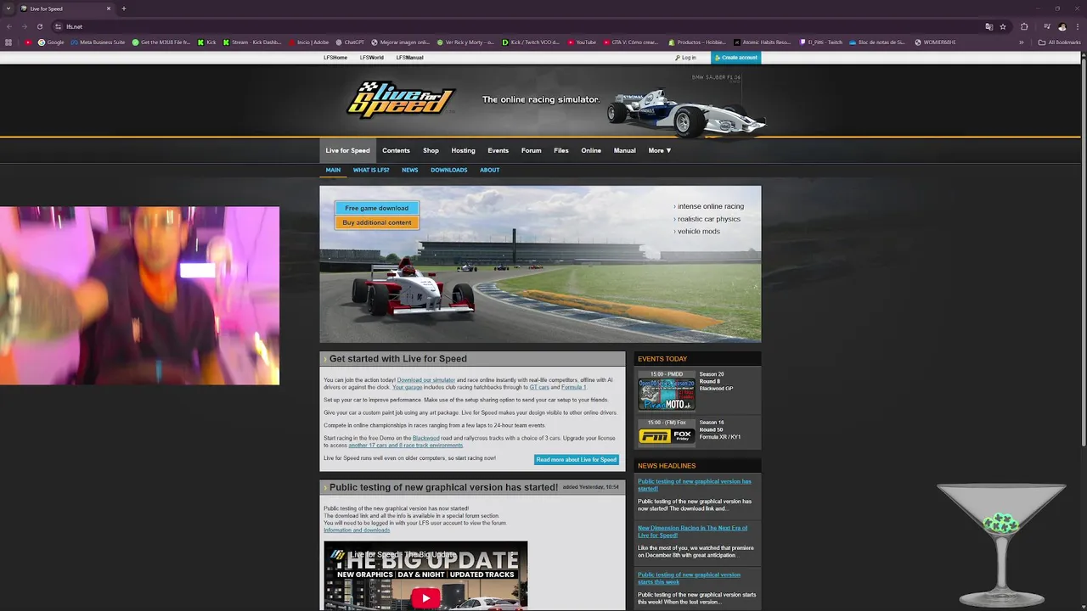Click the Live for Speed logo
The width and height of the screenshot is (1087, 611).
click(401, 99)
